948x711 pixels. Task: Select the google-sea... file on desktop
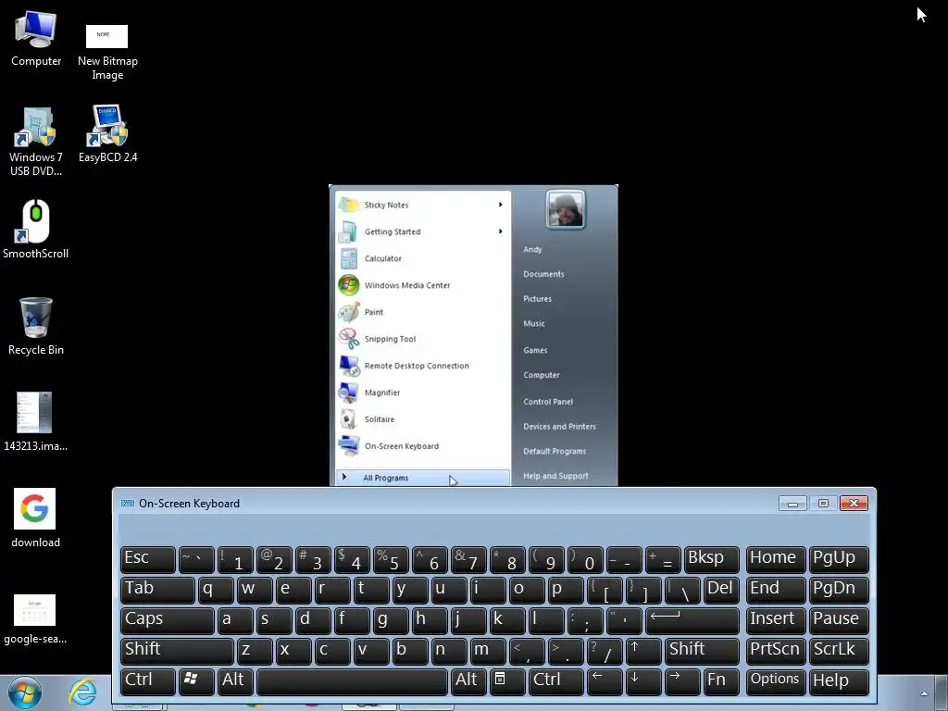click(x=35, y=619)
